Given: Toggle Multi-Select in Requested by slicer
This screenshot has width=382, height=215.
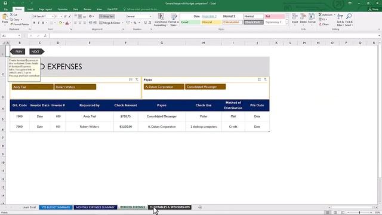Looking at the screenshot, I should pyautogui.click(x=131, y=79).
